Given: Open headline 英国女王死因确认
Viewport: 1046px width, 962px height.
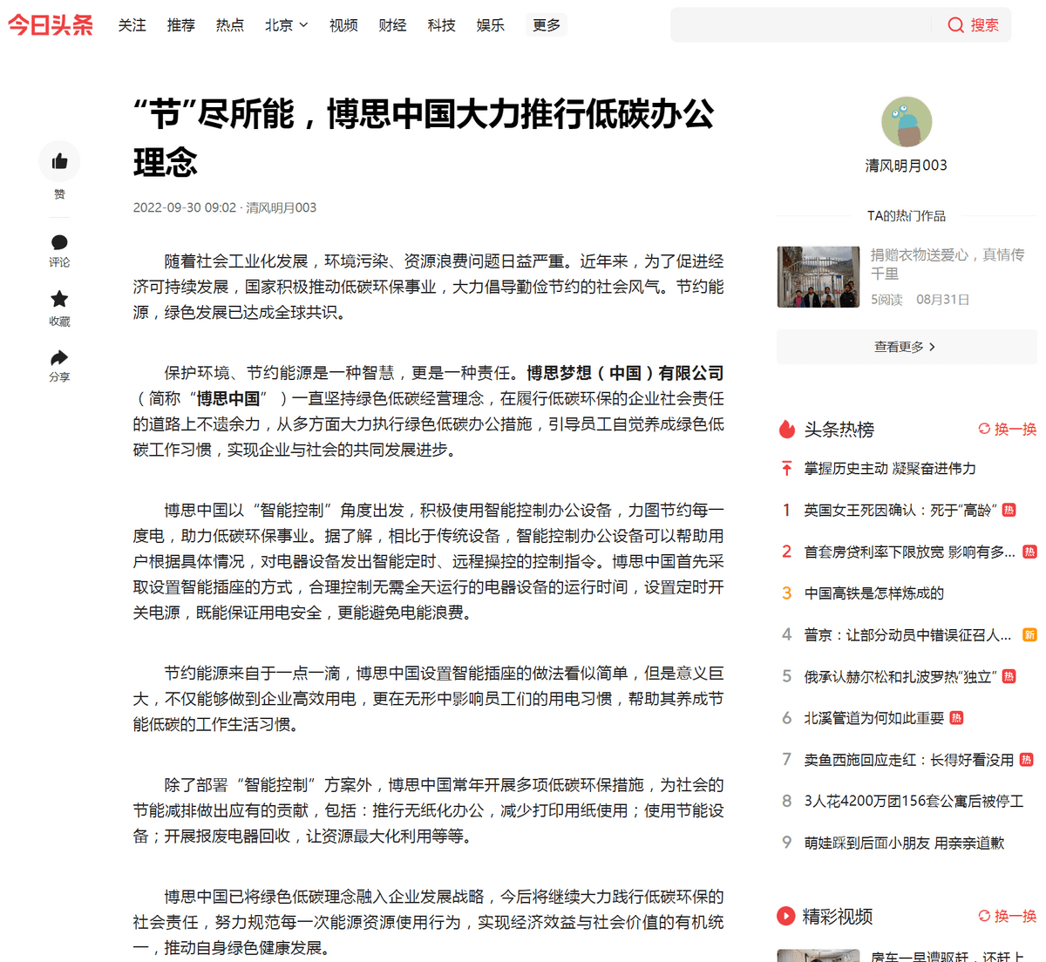Looking at the screenshot, I should point(900,510).
